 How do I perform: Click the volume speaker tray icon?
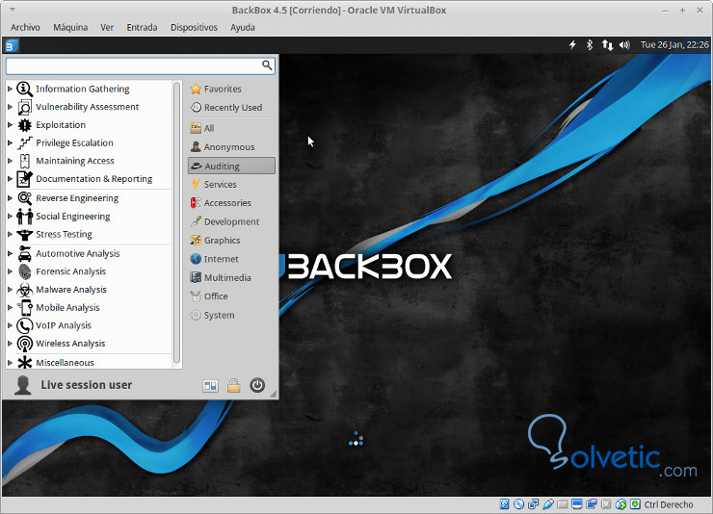[x=624, y=44]
